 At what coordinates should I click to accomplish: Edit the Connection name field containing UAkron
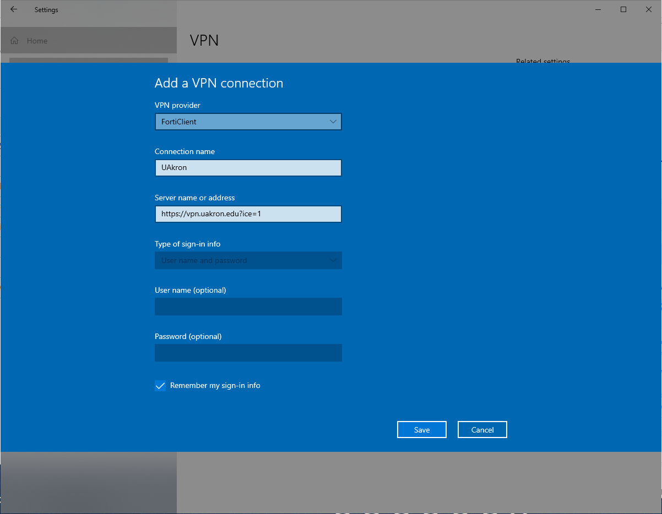pos(248,168)
